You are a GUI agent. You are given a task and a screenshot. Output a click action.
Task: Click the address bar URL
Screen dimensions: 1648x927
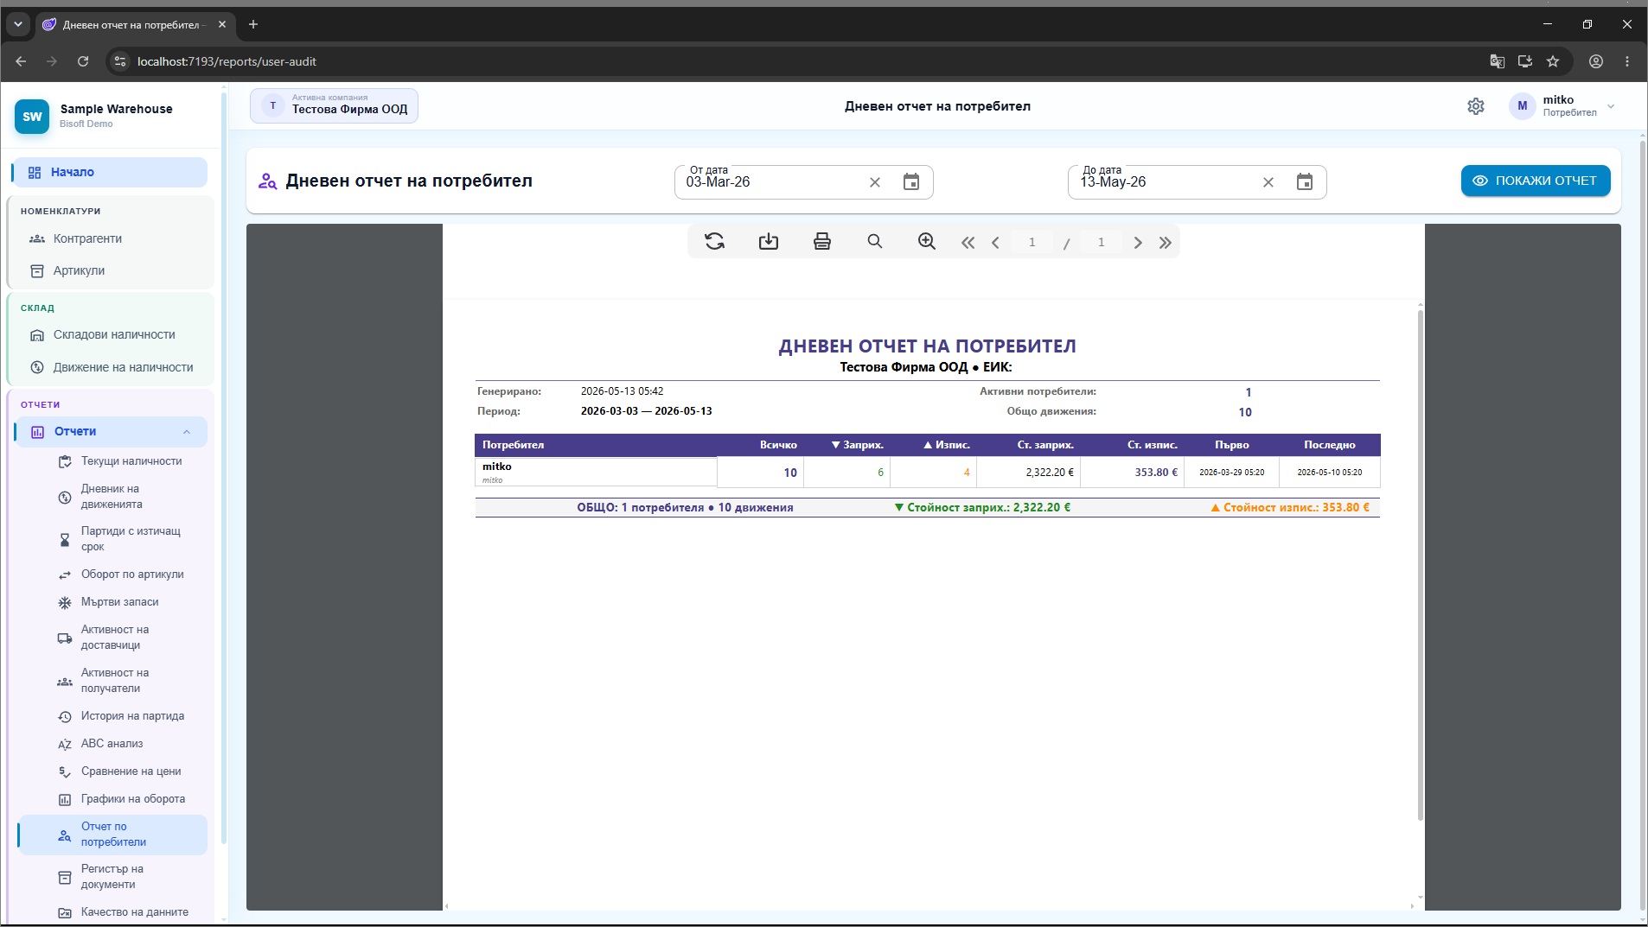click(227, 61)
